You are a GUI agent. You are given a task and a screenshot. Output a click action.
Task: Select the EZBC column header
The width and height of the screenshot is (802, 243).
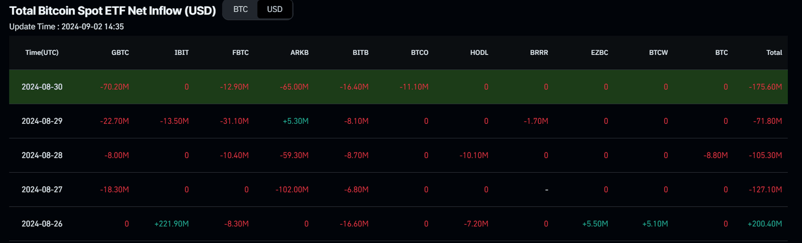pyautogui.click(x=599, y=53)
